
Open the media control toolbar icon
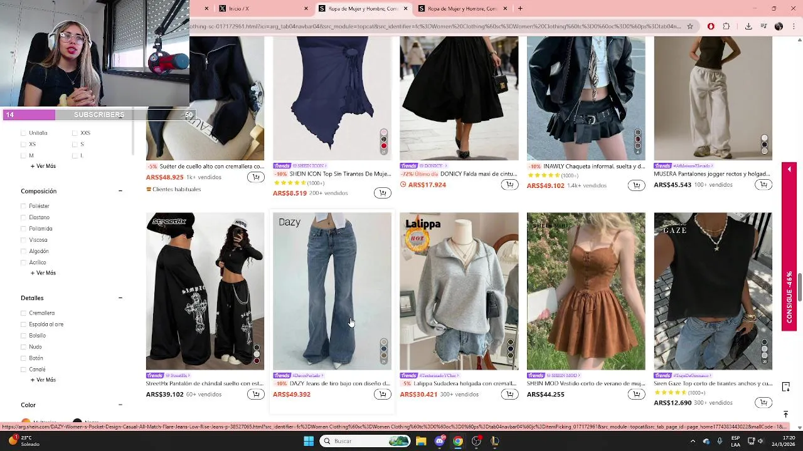pos(763,26)
